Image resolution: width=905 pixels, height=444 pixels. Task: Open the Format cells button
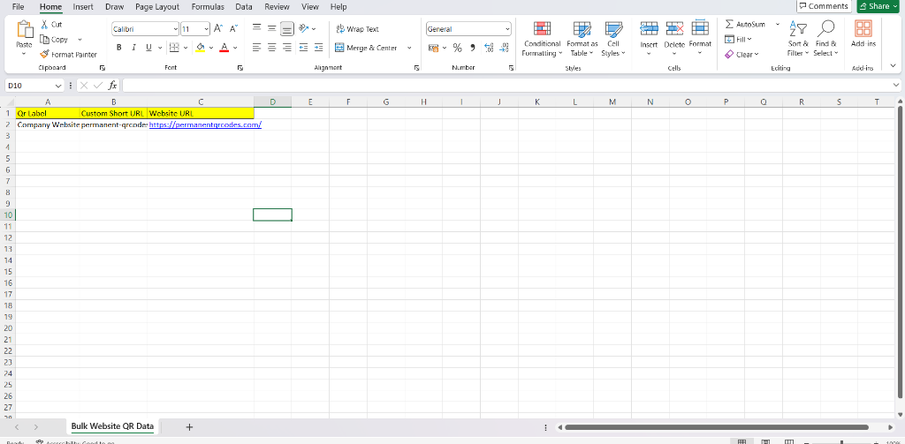click(x=700, y=38)
